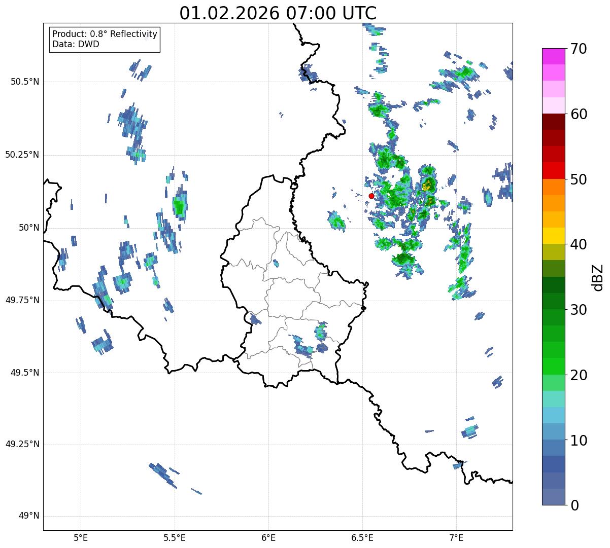
Task: Click the 49°N latitude label
Action: [x=28, y=516]
